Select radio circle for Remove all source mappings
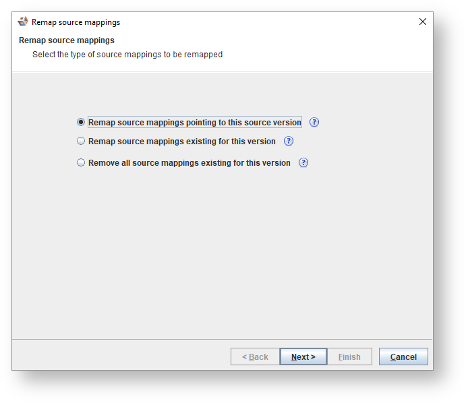 point(82,163)
